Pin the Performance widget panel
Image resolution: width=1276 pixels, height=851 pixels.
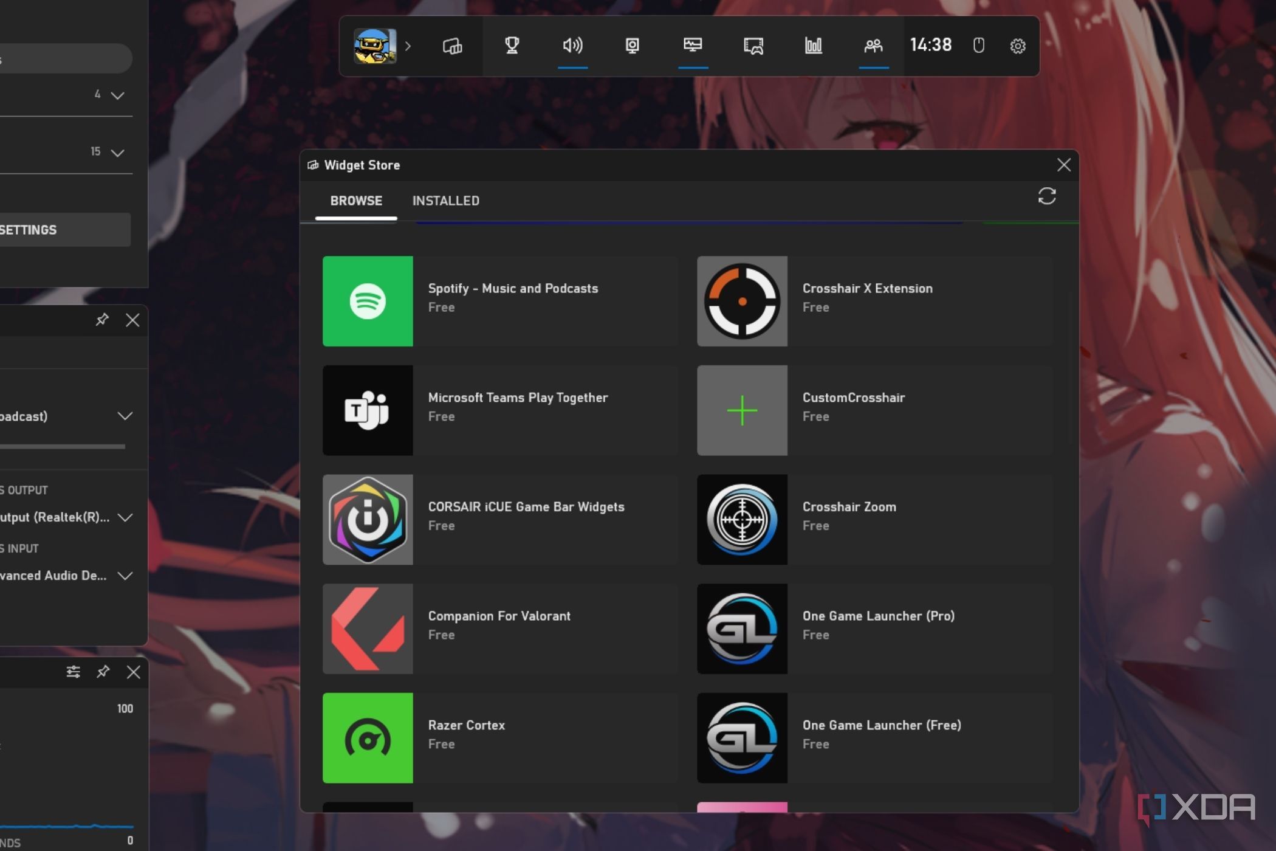[103, 672]
